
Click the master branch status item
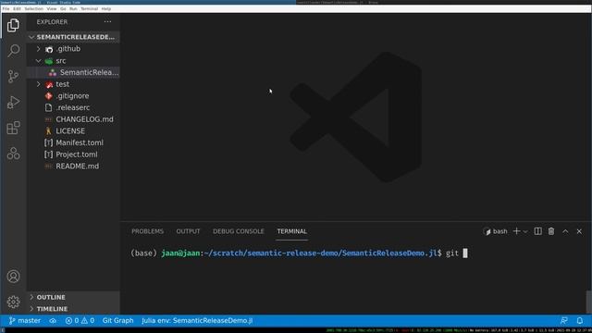[25, 321]
